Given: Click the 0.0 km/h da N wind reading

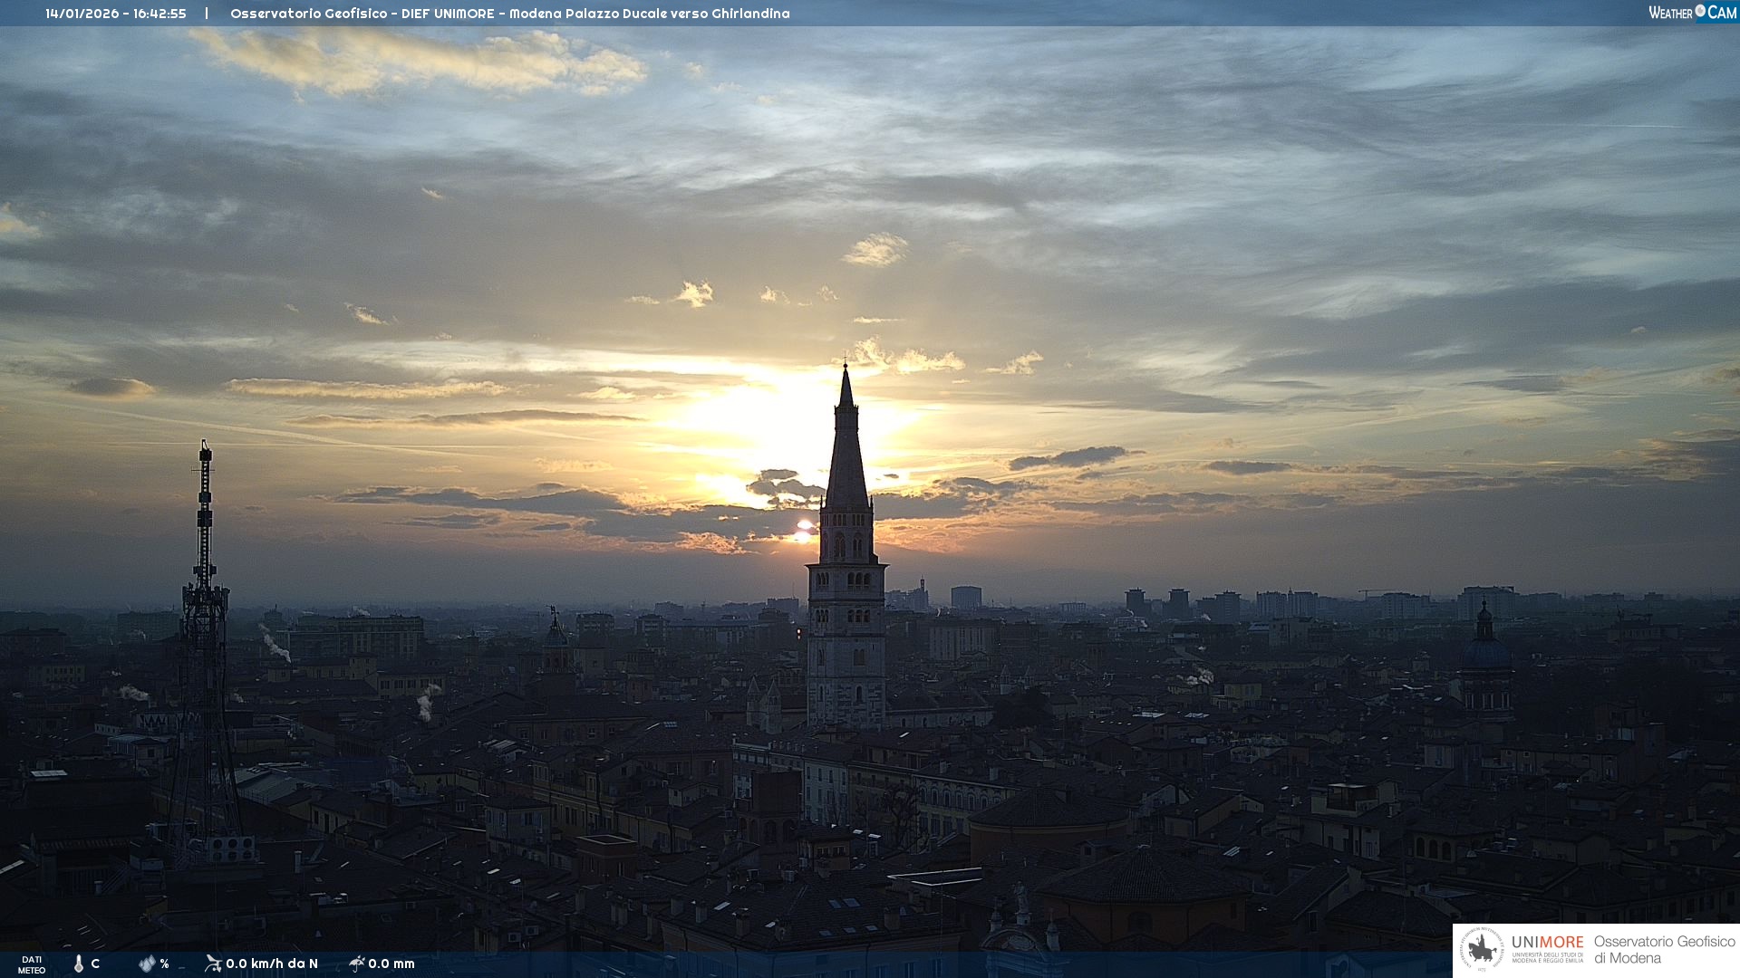Looking at the screenshot, I should pyautogui.click(x=272, y=964).
